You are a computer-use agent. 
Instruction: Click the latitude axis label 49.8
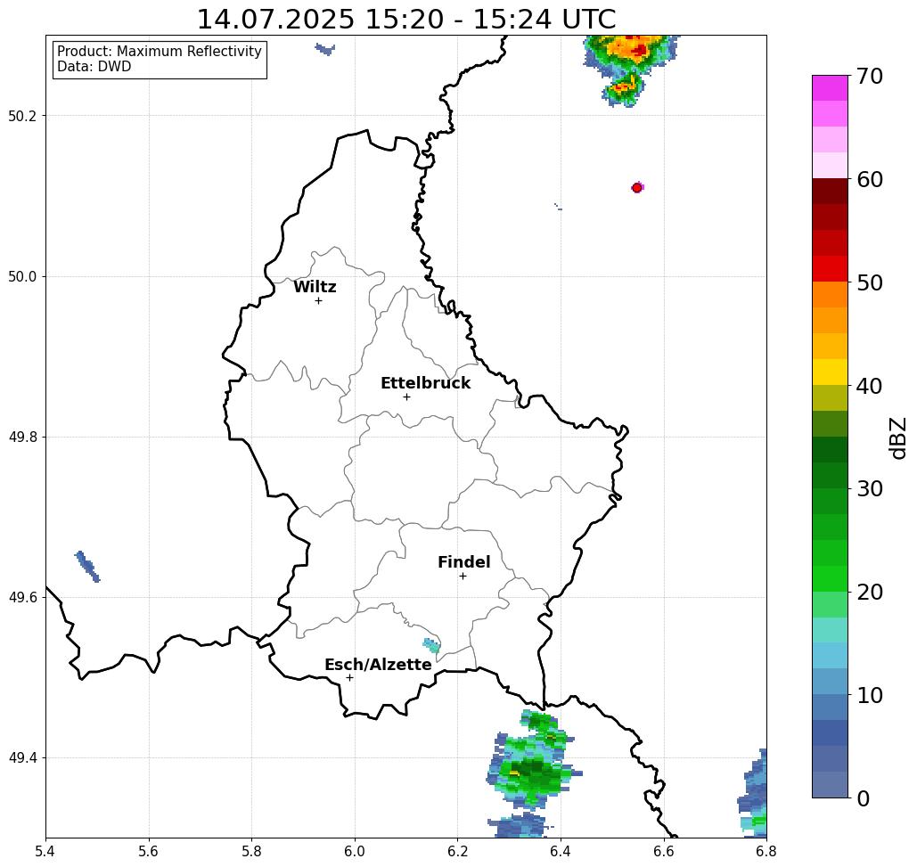22,437
